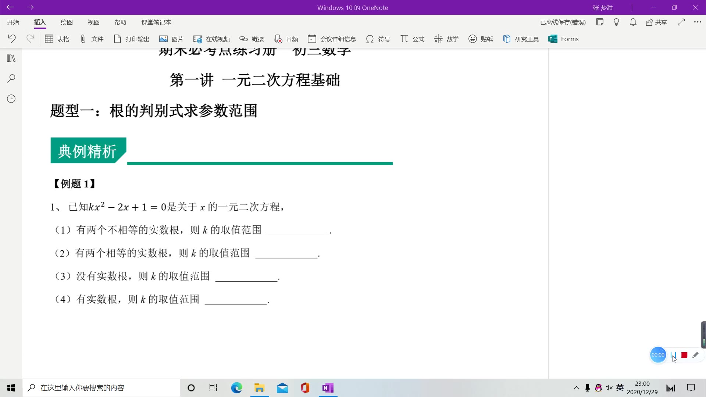Launch Forms from the toolbar
This screenshot has width=706, height=397.
coord(563,39)
